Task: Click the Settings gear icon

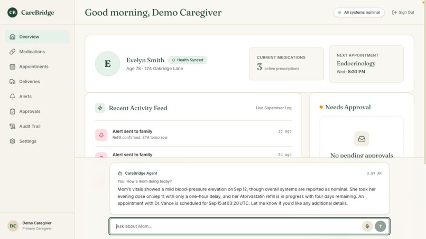Action: pyautogui.click(x=13, y=141)
